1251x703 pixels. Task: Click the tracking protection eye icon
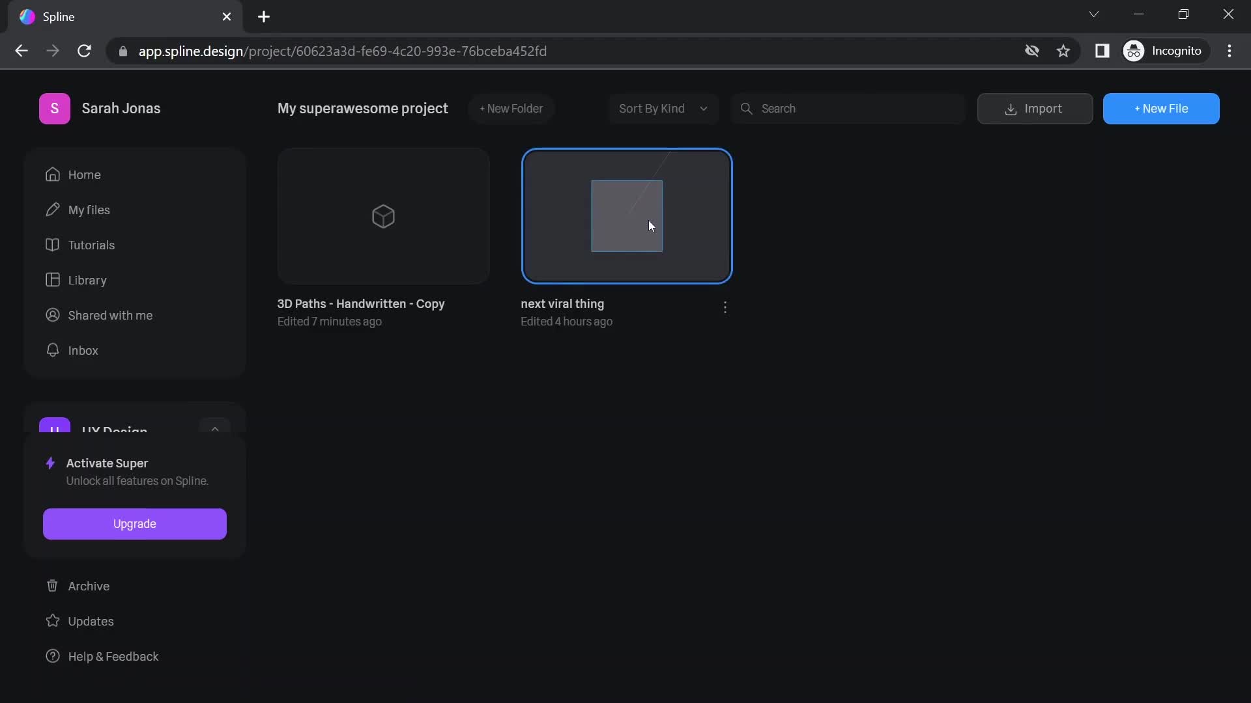pyautogui.click(x=1031, y=51)
